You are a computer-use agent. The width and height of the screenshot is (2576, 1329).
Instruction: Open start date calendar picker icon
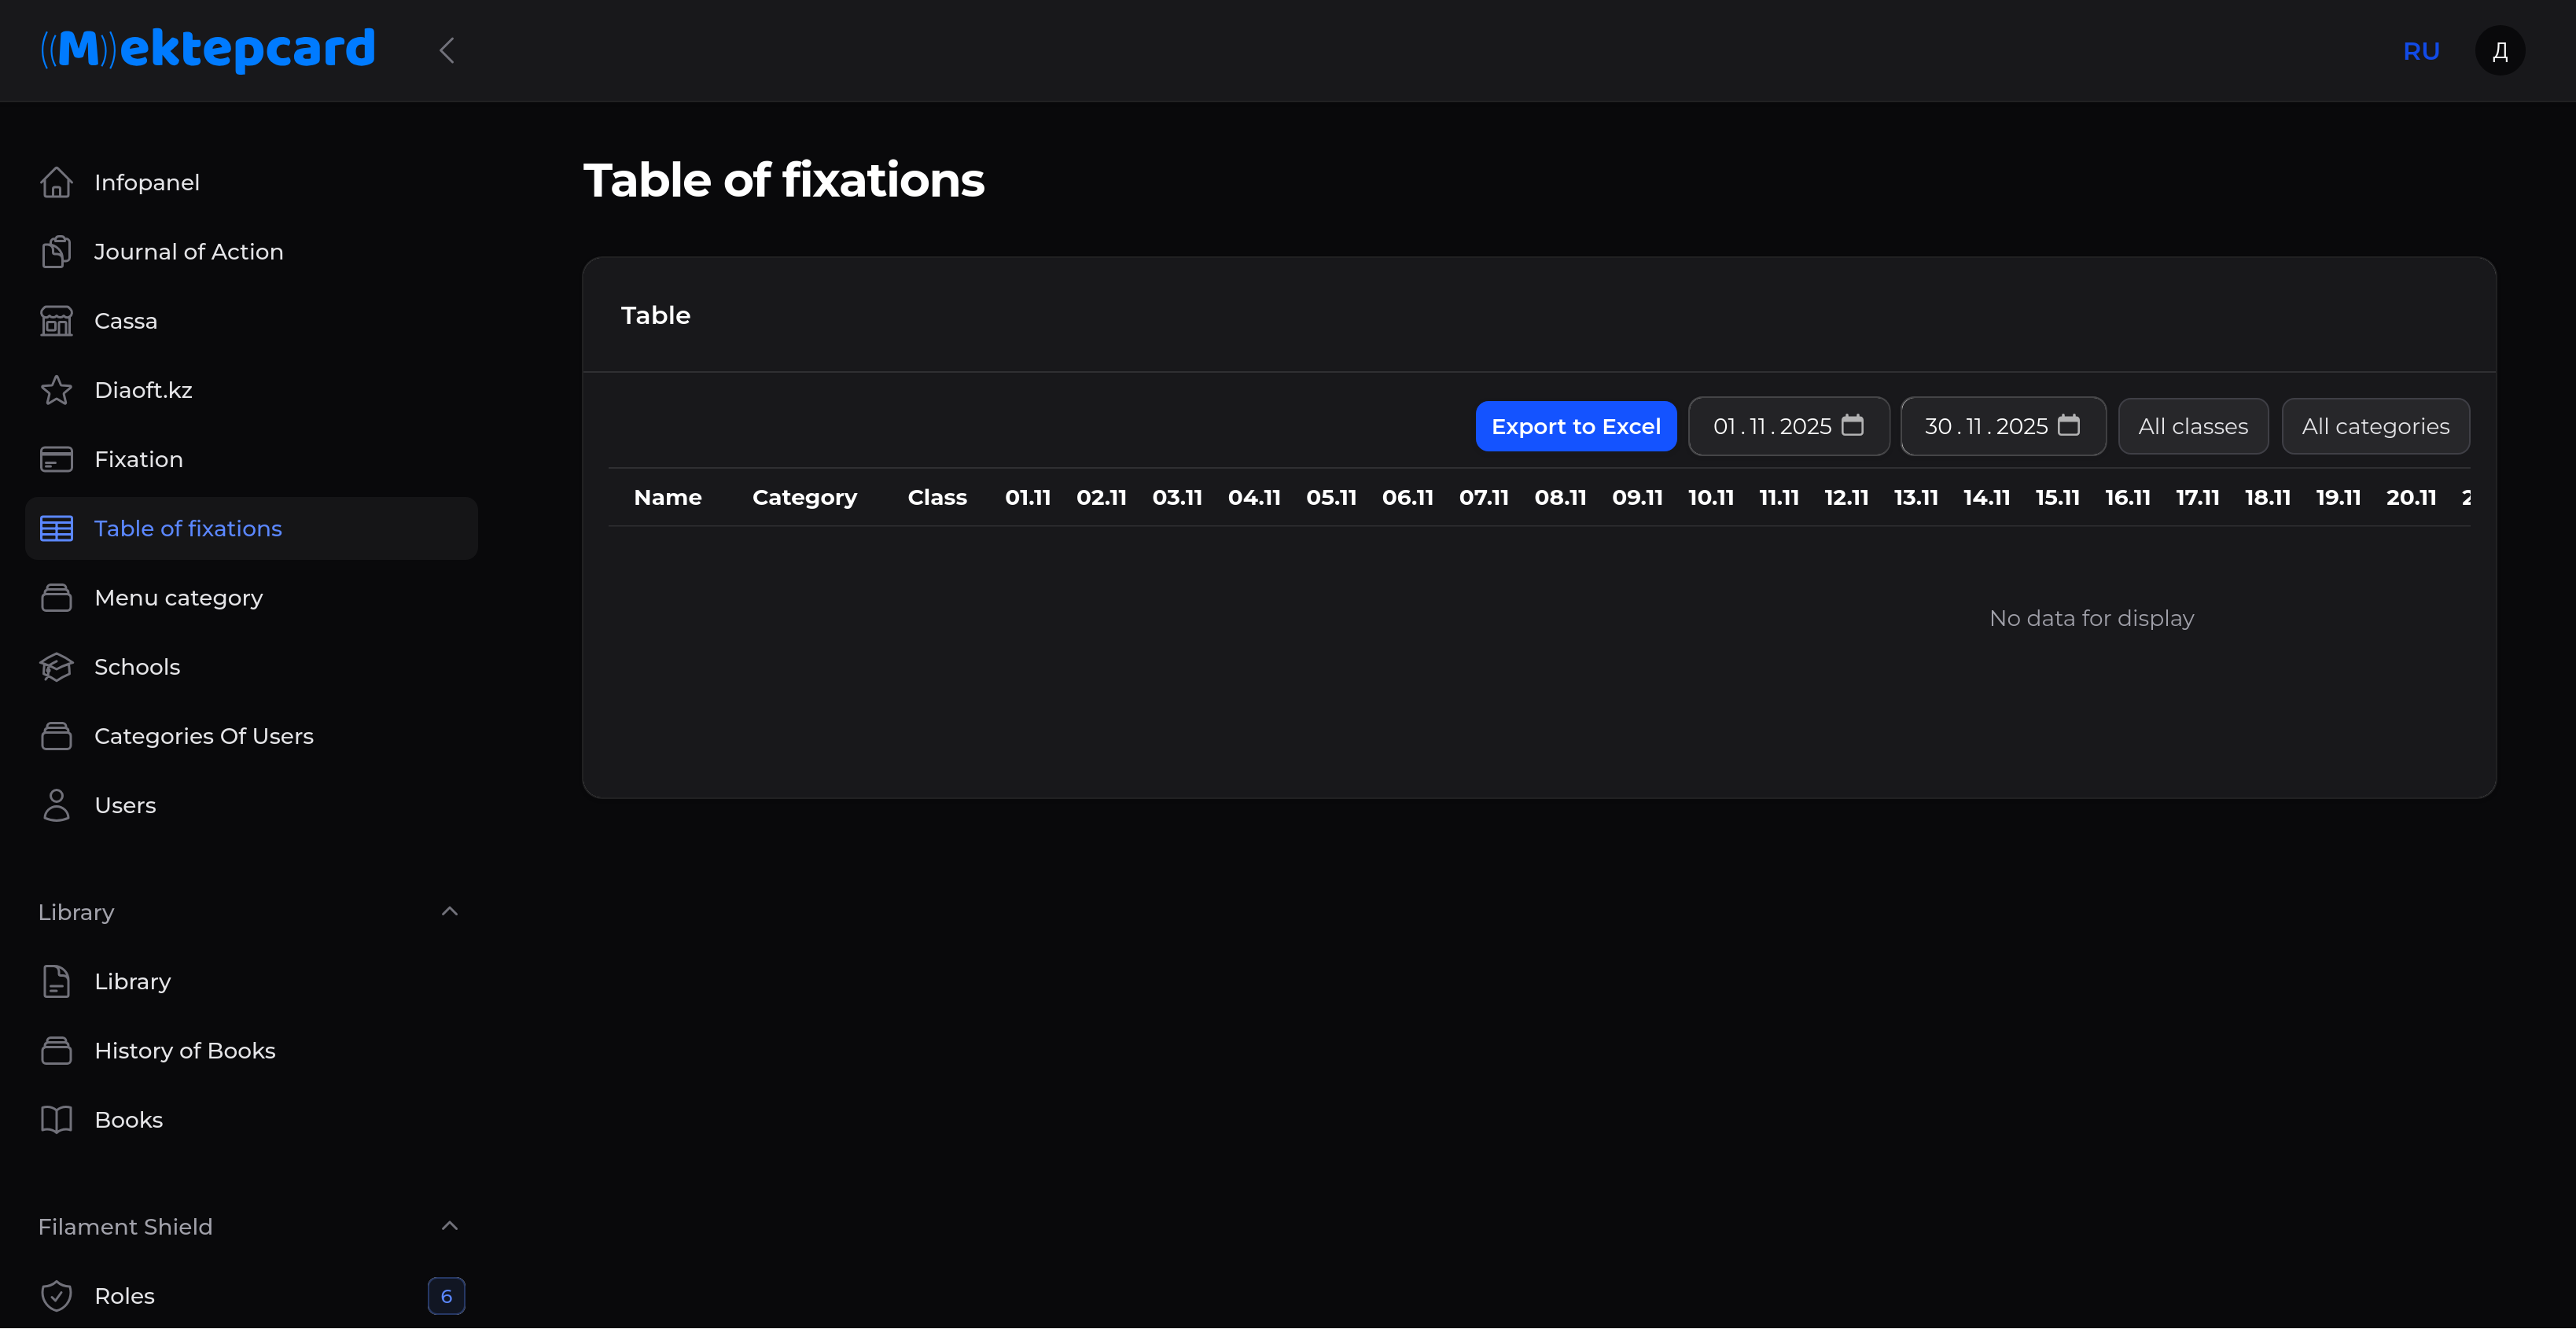coord(1852,425)
